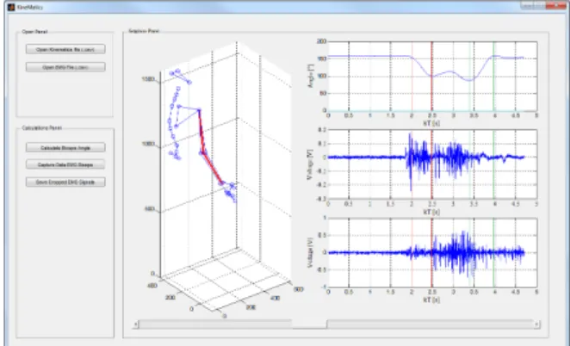The height and width of the screenshot is (346, 570).
Task: Run Calculate Biceps Angle
Action: [65, 147]
